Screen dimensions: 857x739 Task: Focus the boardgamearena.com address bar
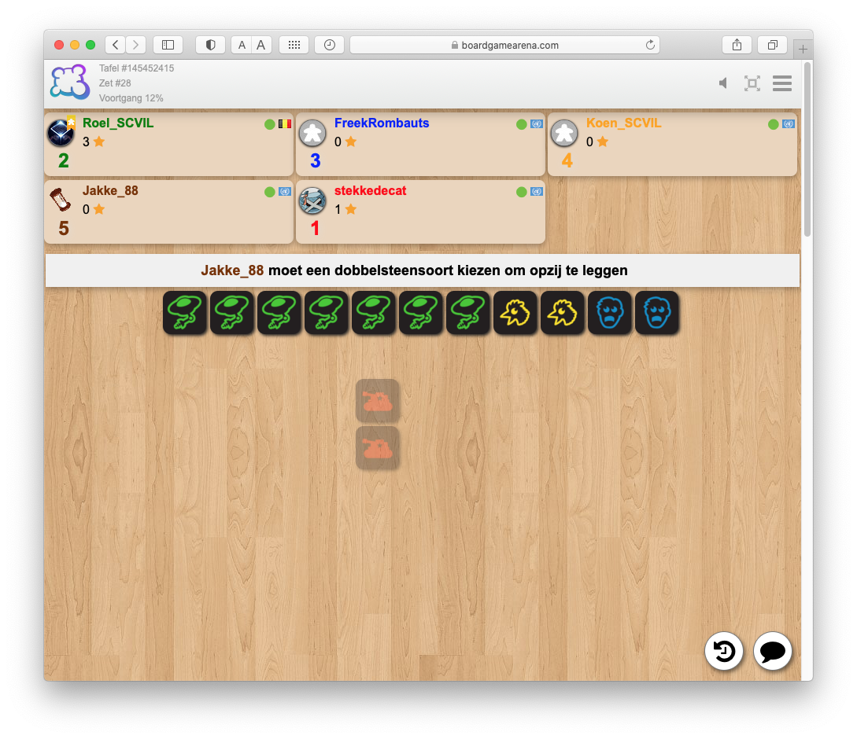click(x=504, y=45)
